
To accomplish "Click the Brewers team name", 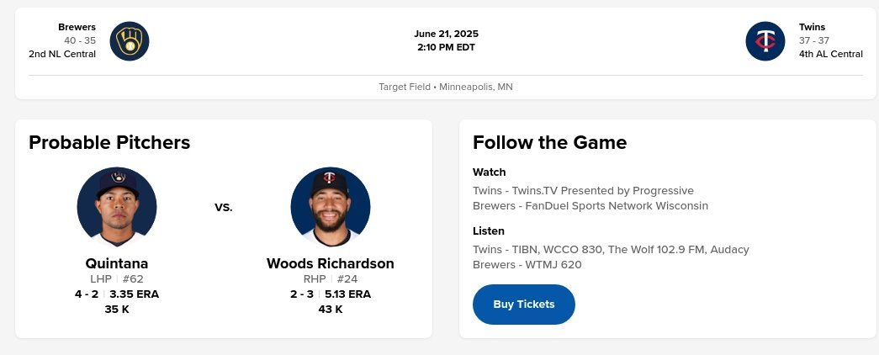I will (77, 27).
